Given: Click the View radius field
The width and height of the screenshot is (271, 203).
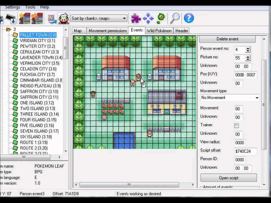Looking at the screenshot, I should [240, 143].
